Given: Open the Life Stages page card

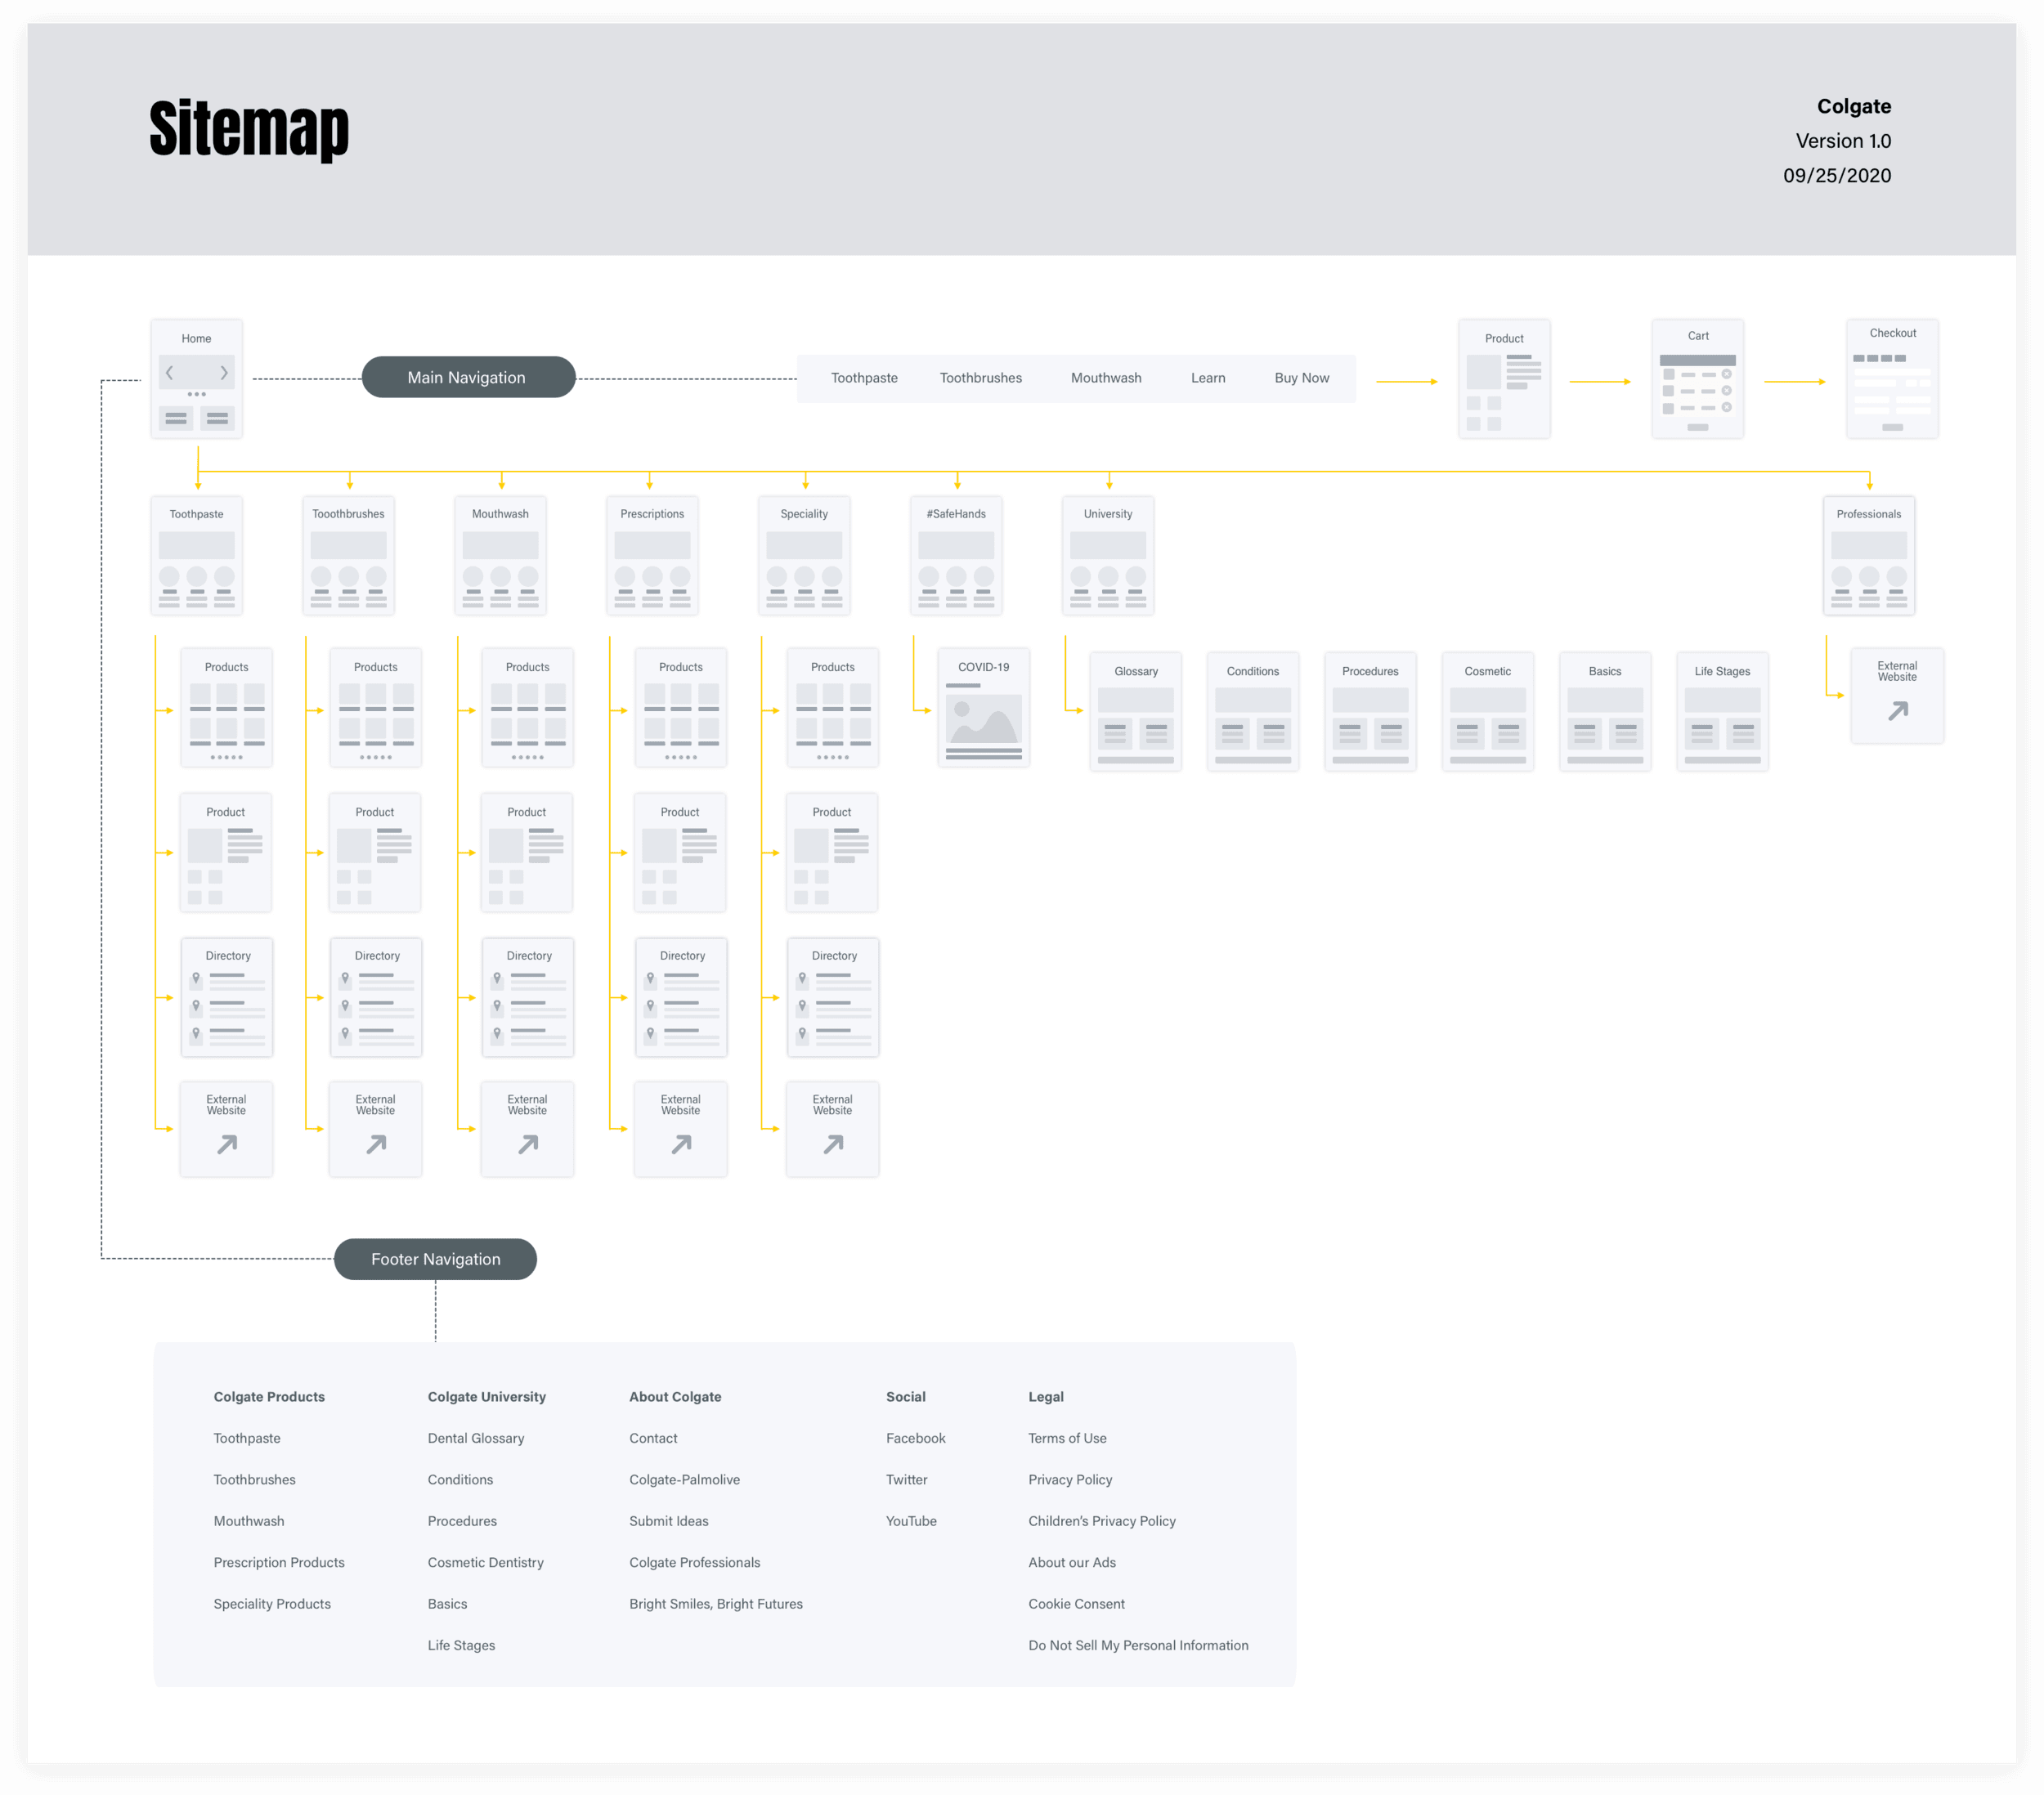Looking at the screenshot, I should coord(1722,711).
